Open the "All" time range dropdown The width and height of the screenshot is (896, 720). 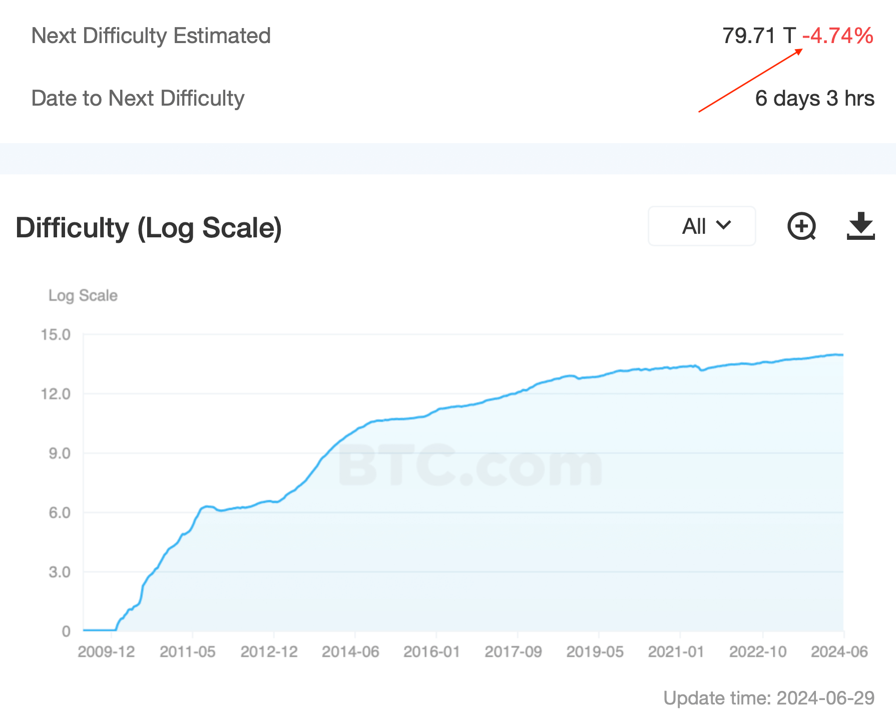702,226
